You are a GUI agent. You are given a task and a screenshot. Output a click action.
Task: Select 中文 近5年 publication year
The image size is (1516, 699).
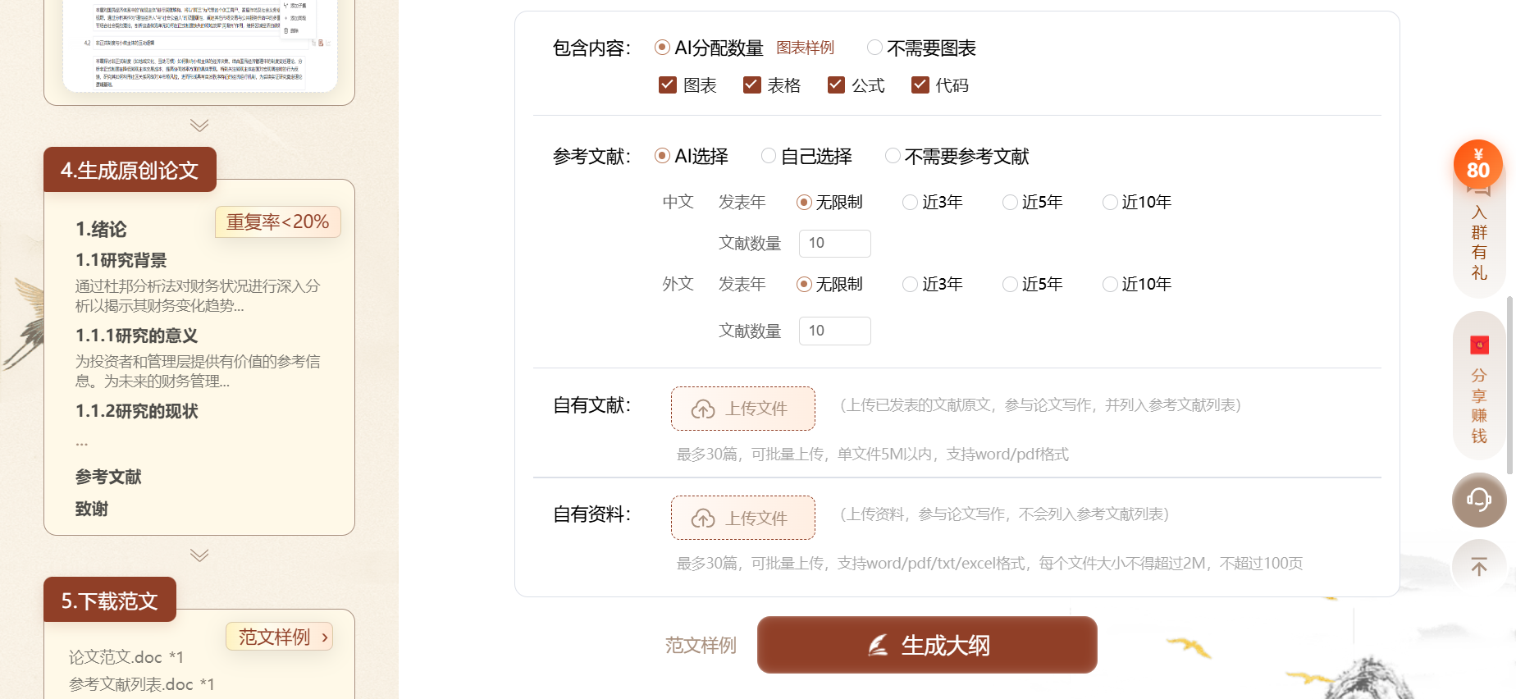point(1010,202)
